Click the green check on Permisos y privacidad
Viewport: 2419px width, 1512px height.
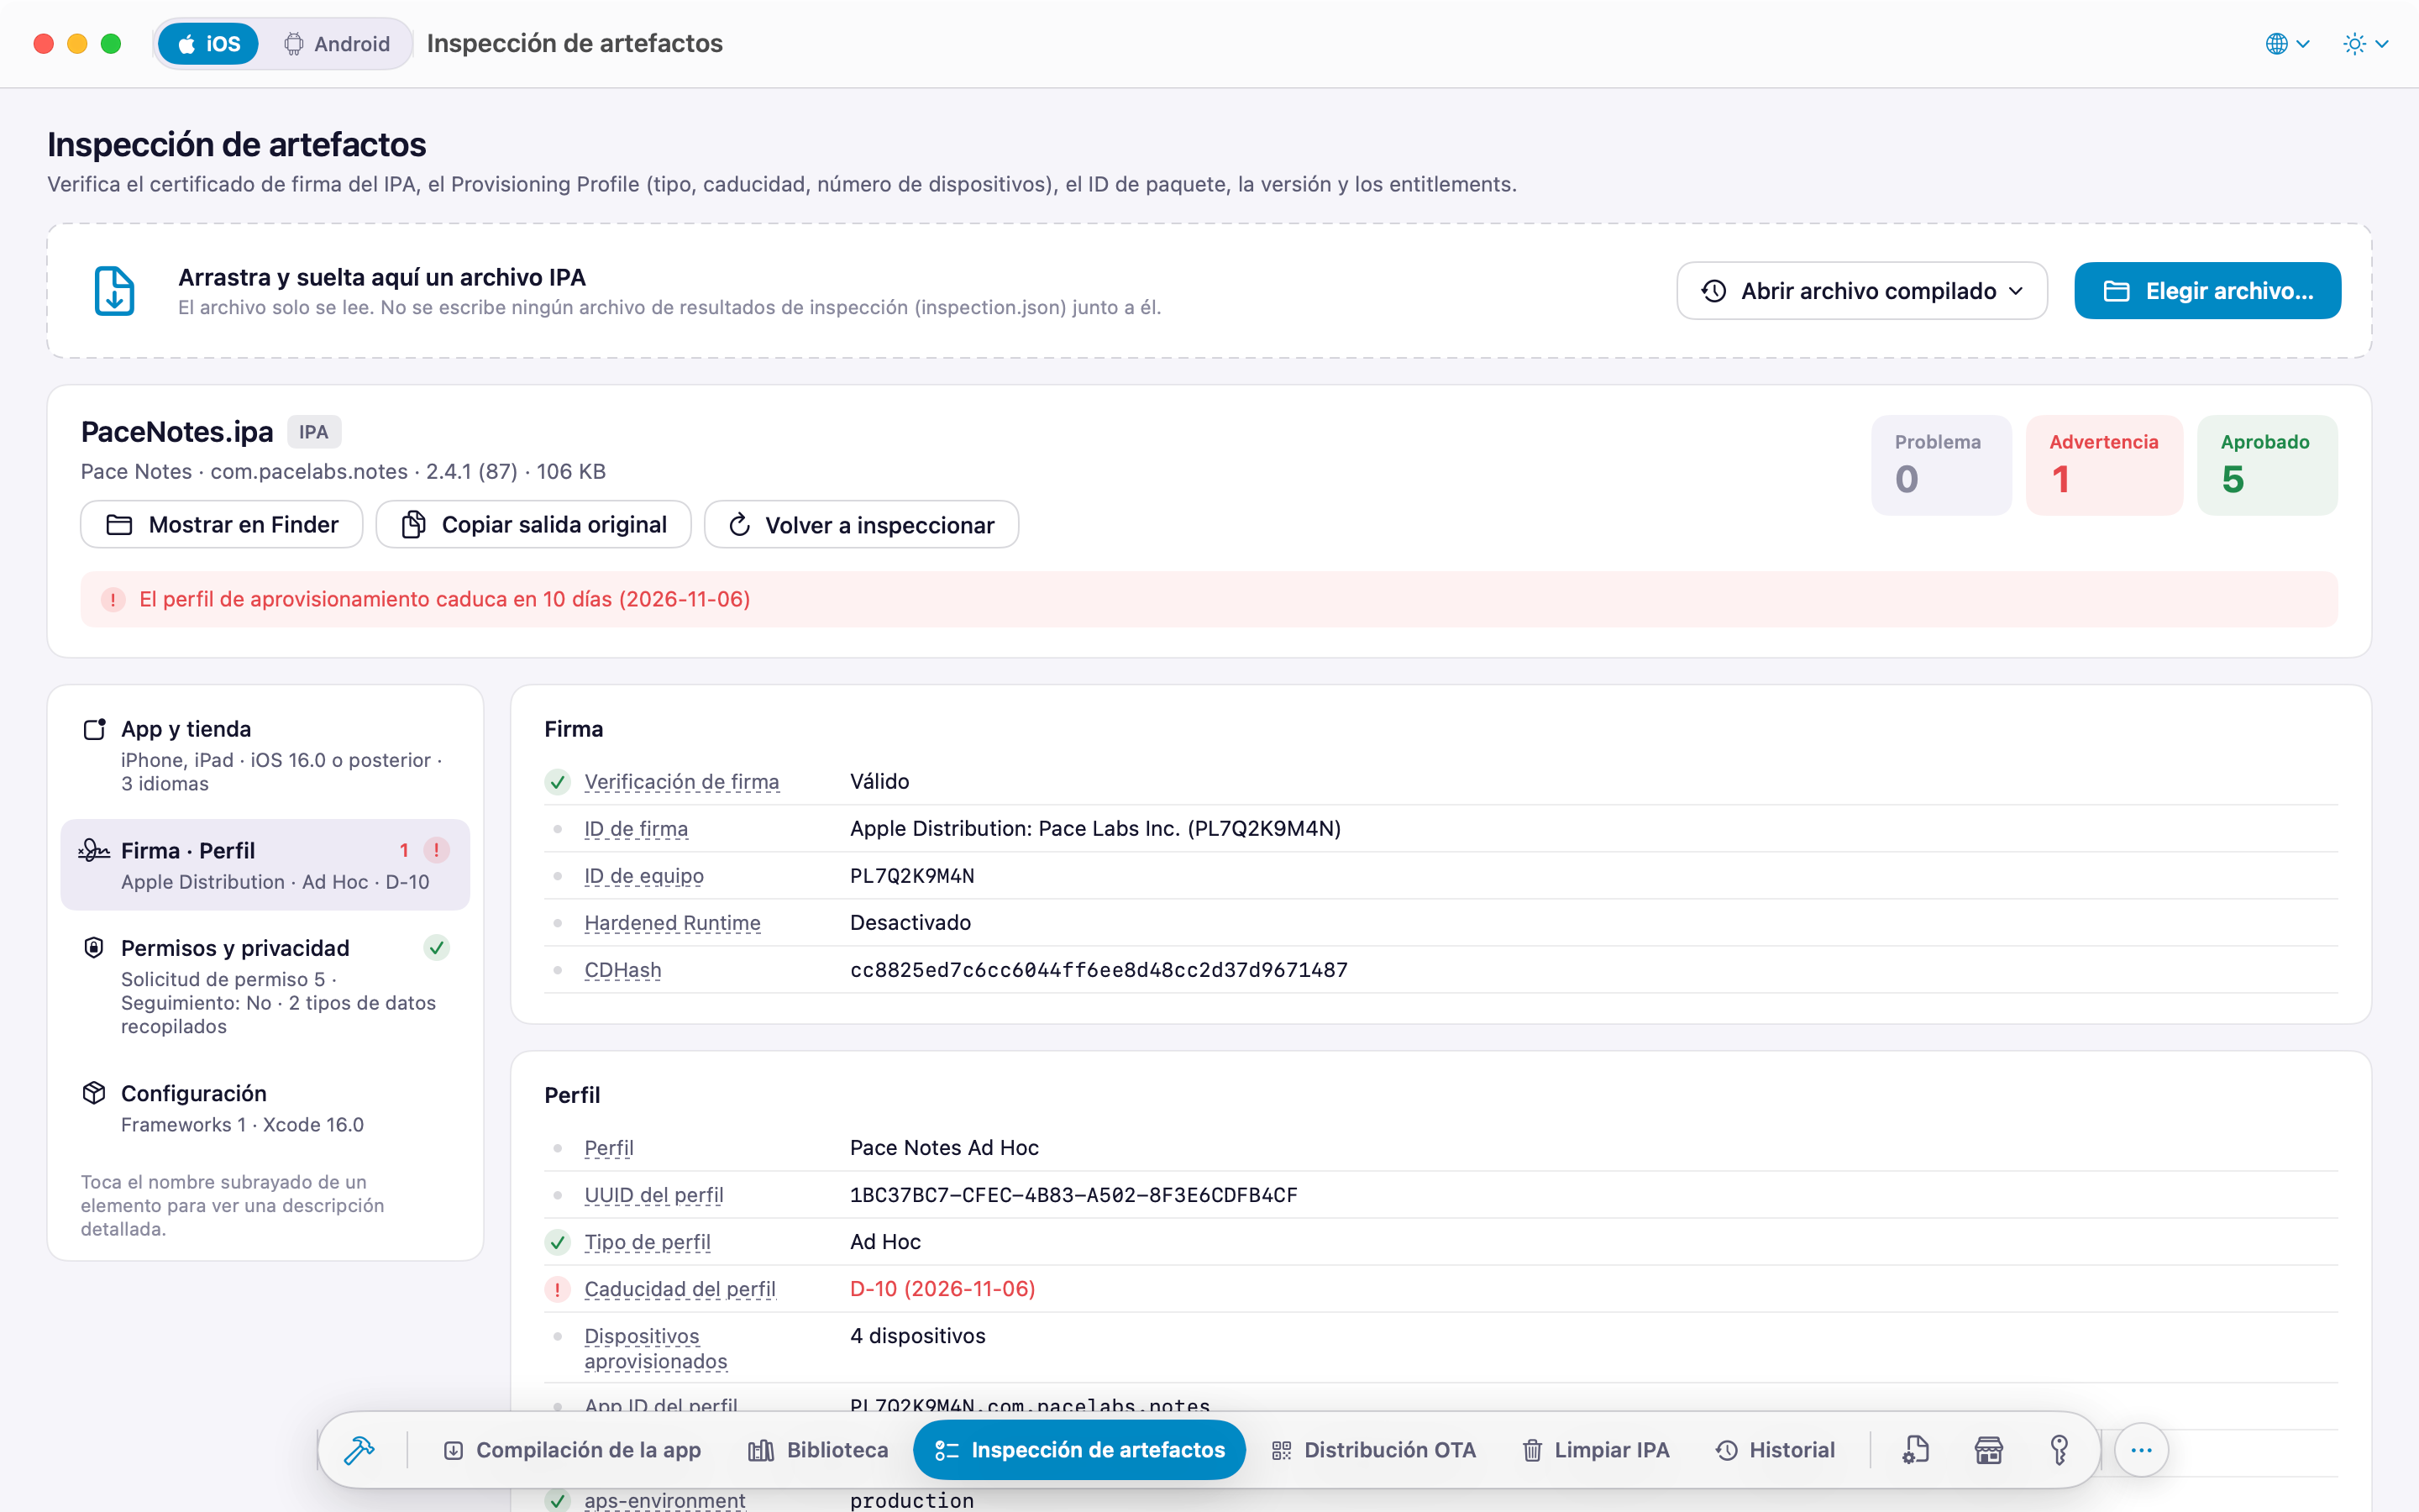[x=436, y=947]
